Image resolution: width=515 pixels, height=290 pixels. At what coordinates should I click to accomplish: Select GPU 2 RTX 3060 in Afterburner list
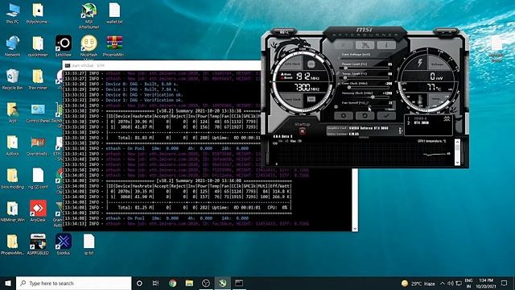(422, 123)
